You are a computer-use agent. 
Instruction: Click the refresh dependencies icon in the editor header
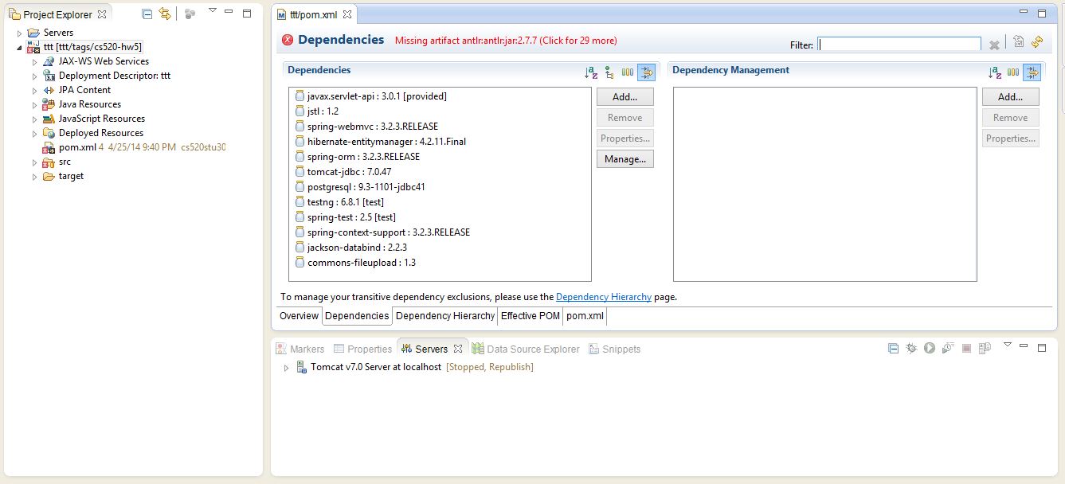[1037, 42]
